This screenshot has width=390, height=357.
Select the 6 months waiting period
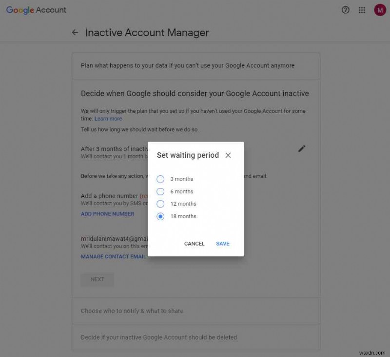click(x=160, y=191)
